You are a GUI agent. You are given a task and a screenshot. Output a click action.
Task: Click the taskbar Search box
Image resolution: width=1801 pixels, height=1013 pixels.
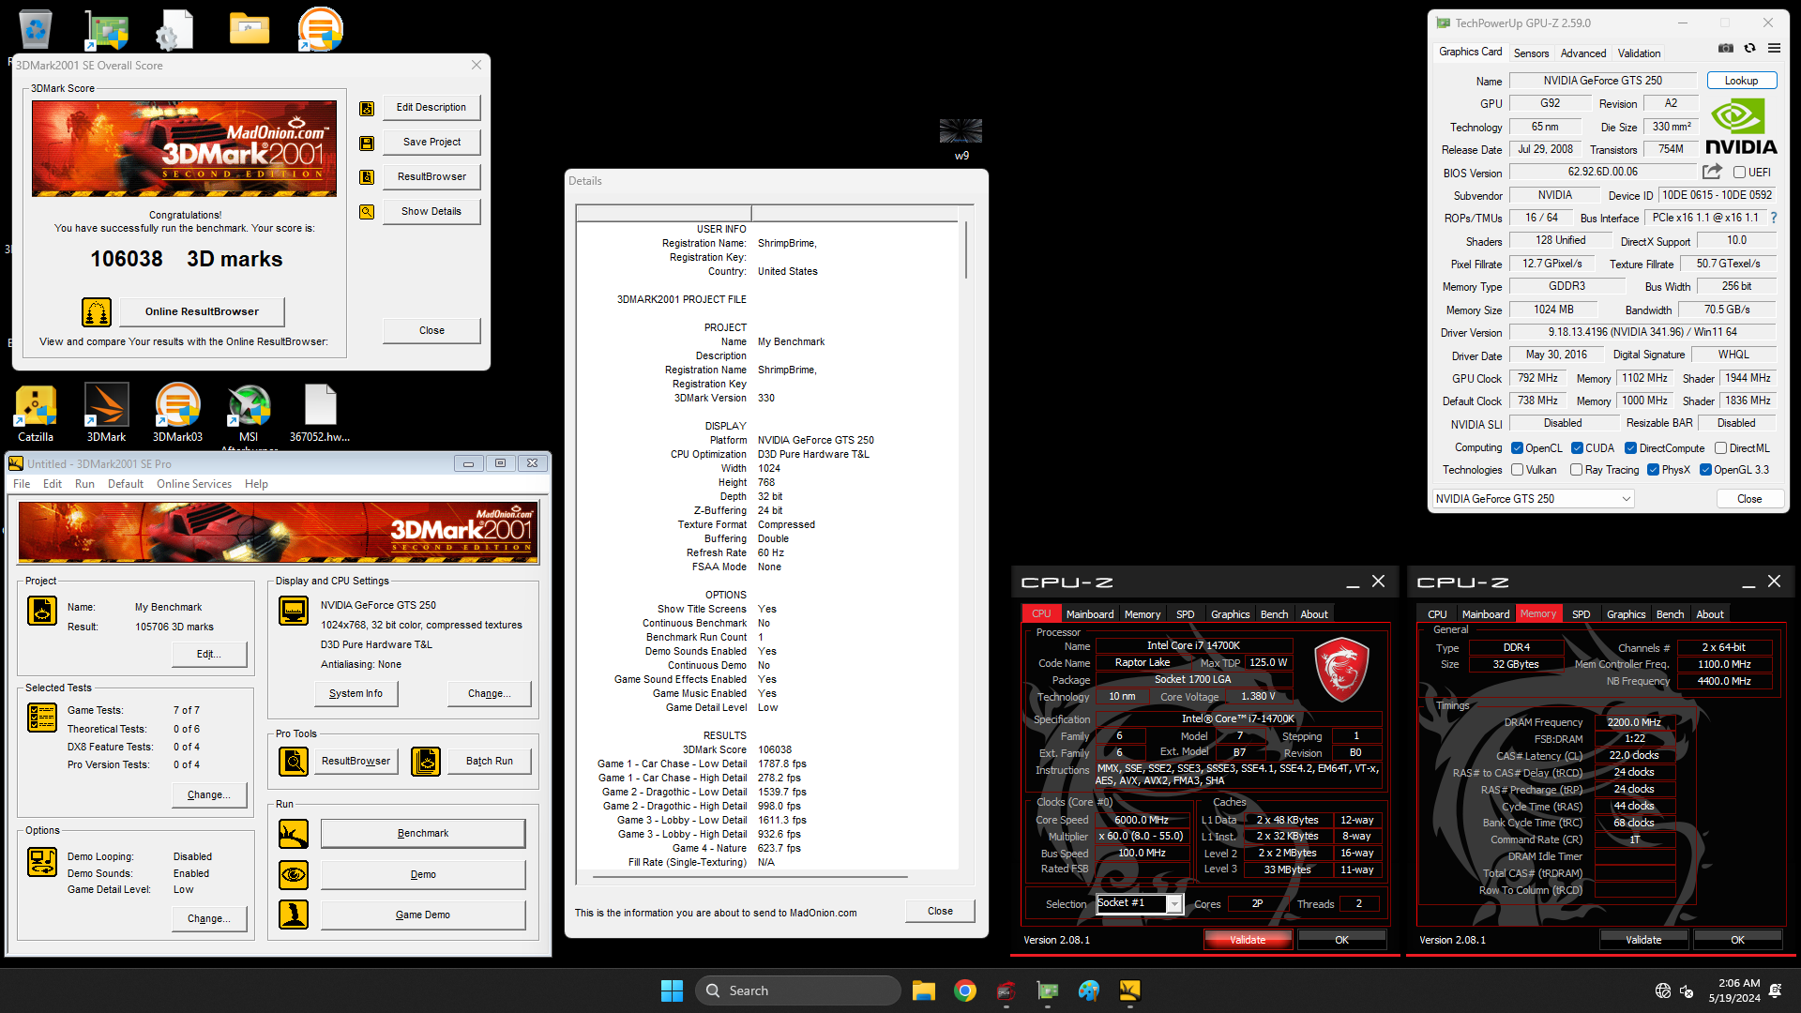[x=798, y=990]
